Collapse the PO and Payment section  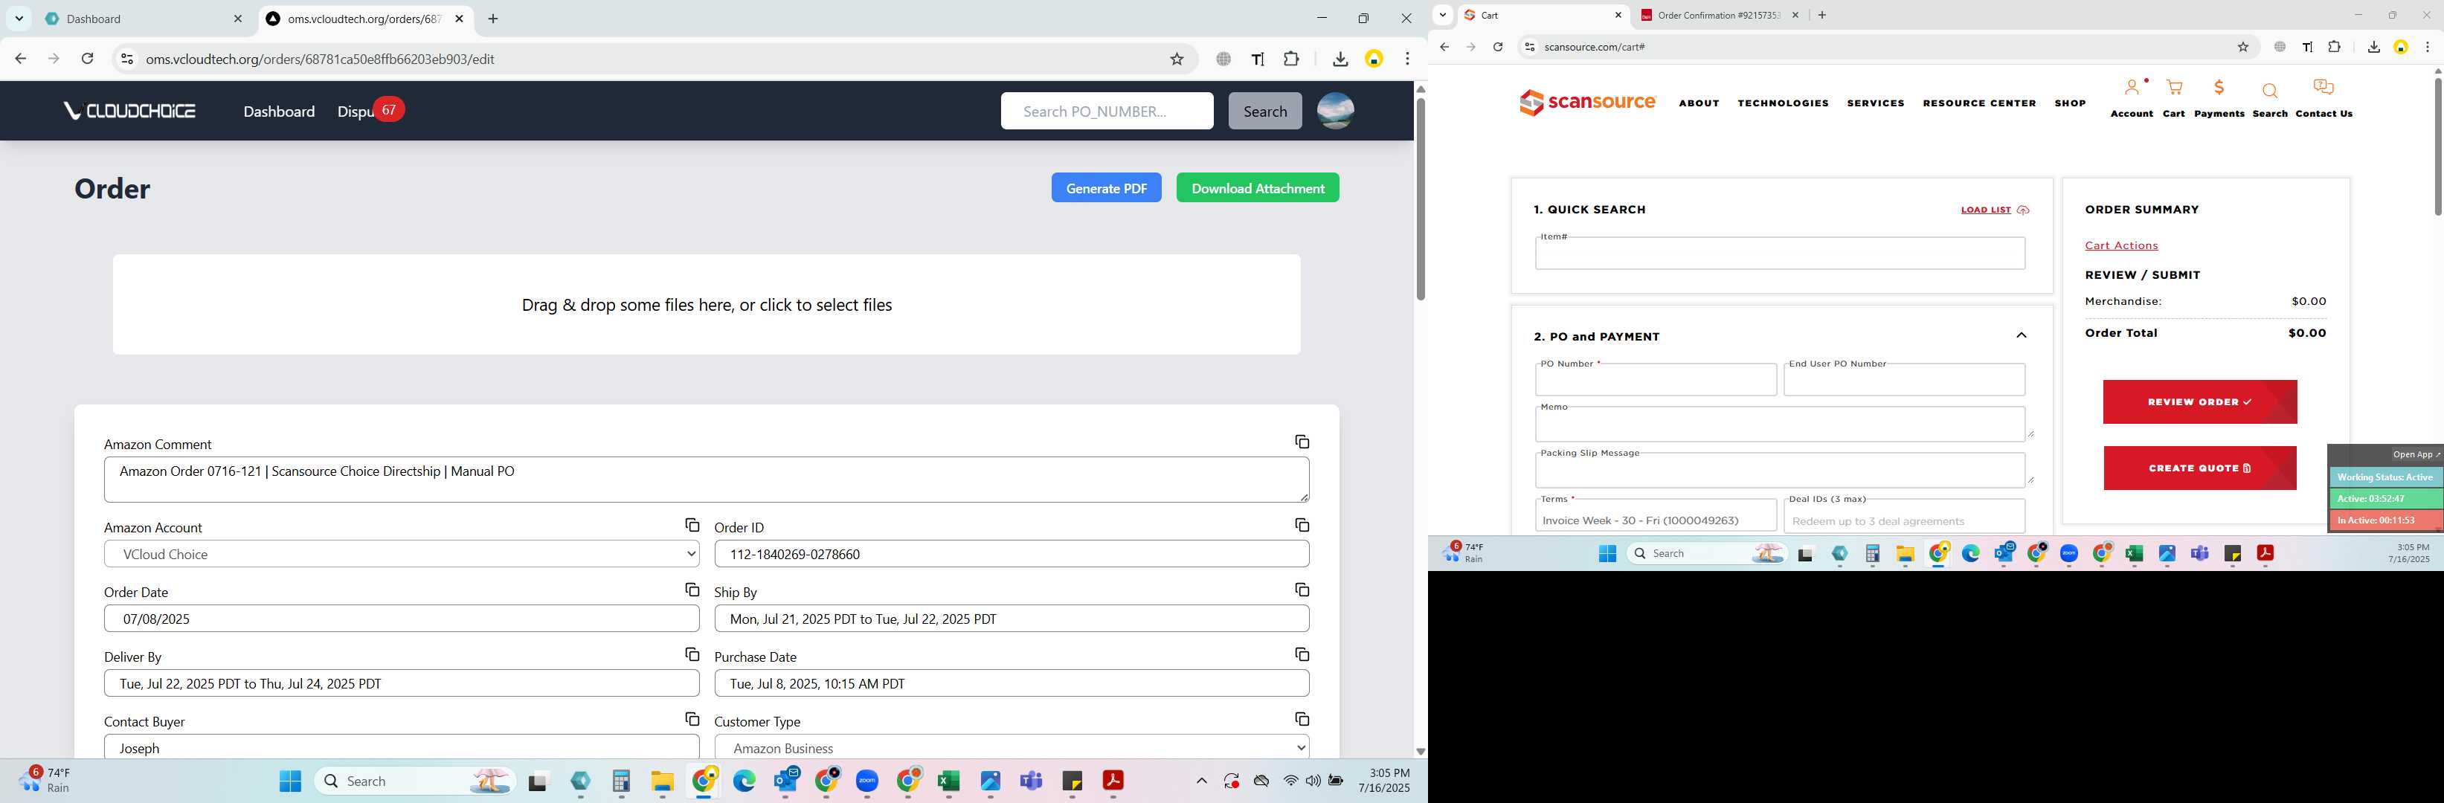point(2021,335)
